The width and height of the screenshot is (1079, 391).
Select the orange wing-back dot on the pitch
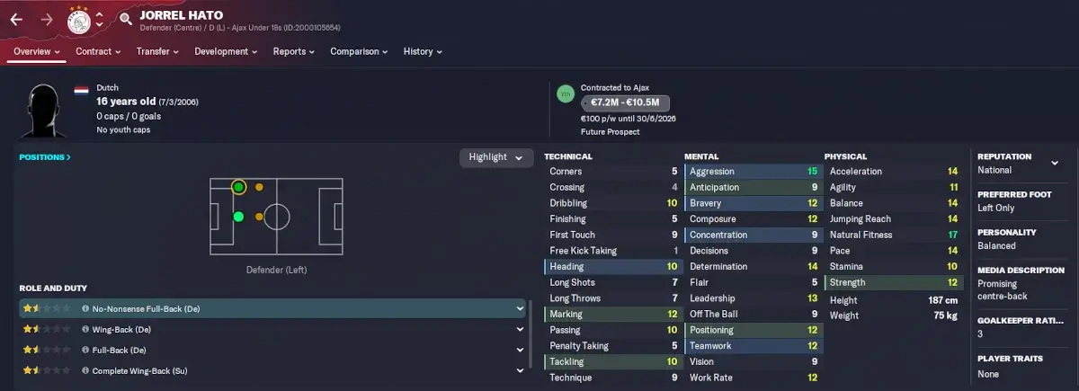[259, 187]
